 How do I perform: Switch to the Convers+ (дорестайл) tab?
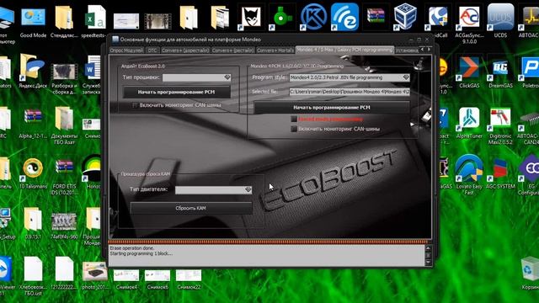point(185,50)
